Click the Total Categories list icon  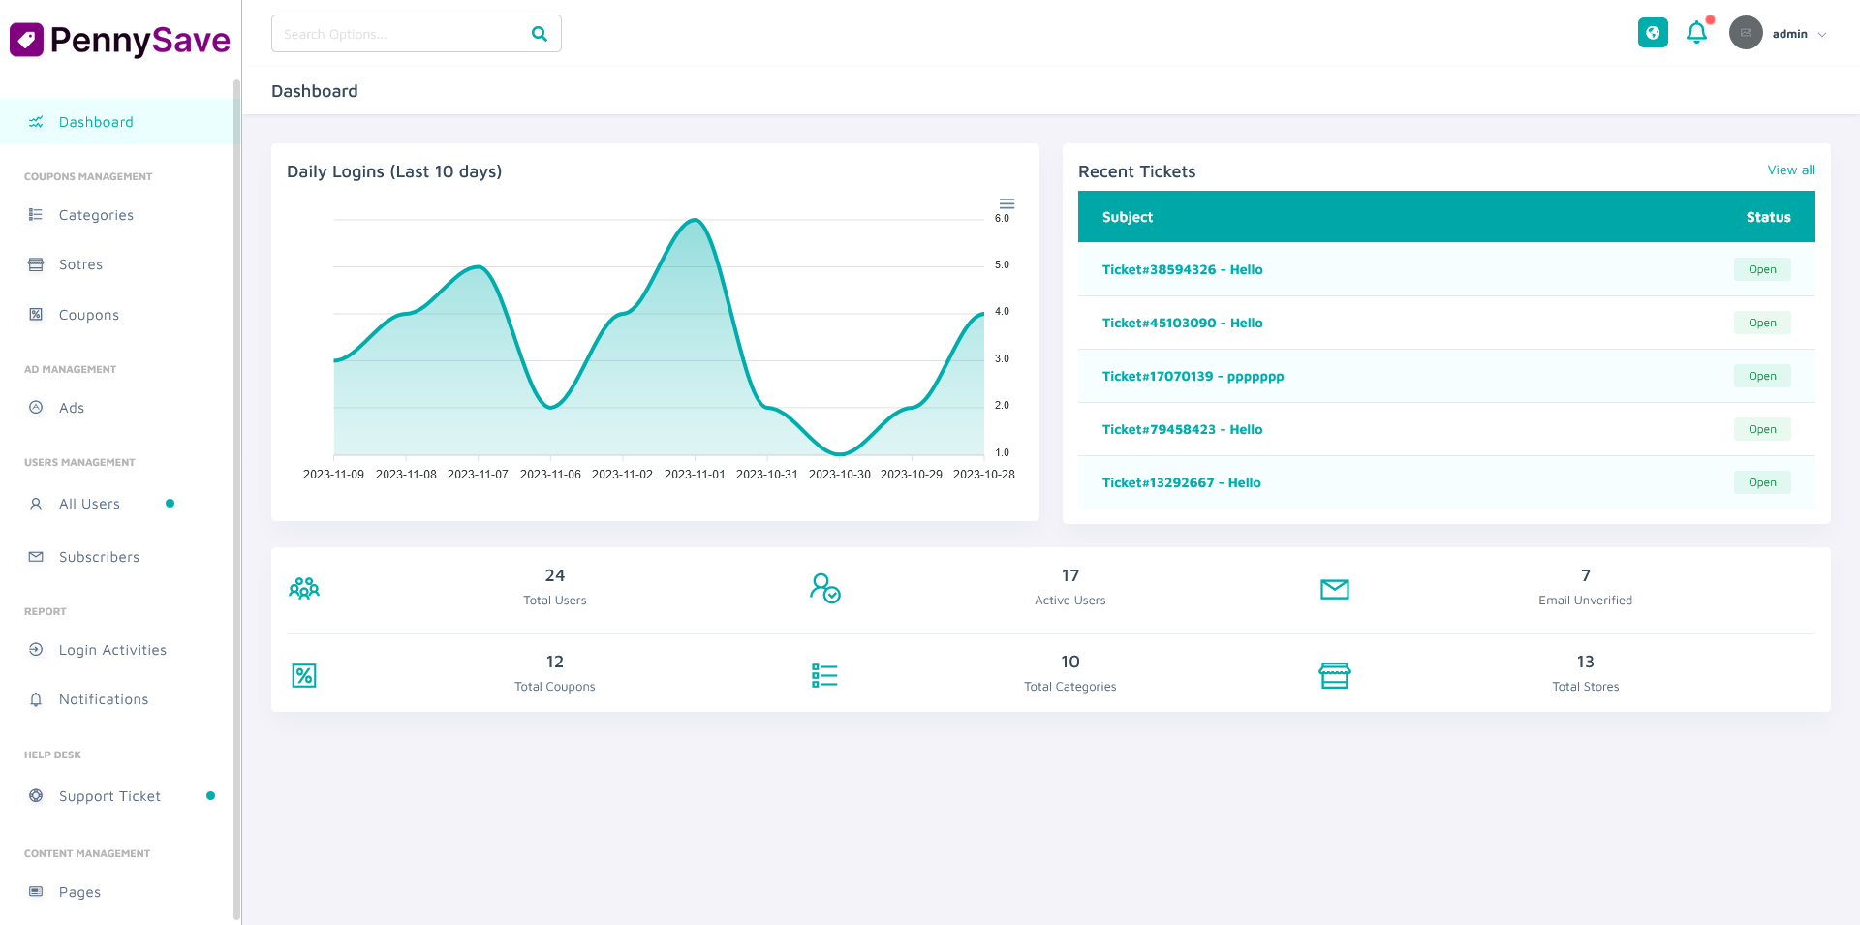tap(824, 675)
